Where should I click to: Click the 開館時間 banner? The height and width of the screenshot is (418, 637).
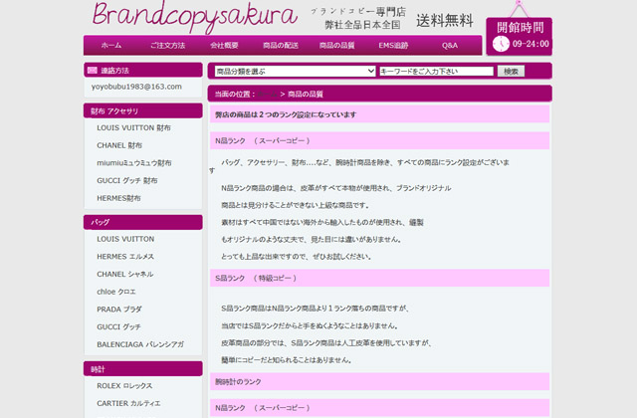pos(520,36)
